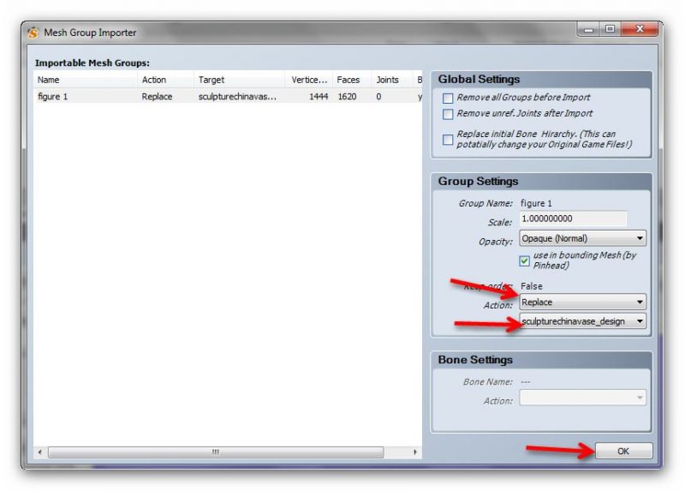The width and height of the screenshot is (685, 491).
Task: Close the Mesh Group Importer window
Action: (635, 31)
